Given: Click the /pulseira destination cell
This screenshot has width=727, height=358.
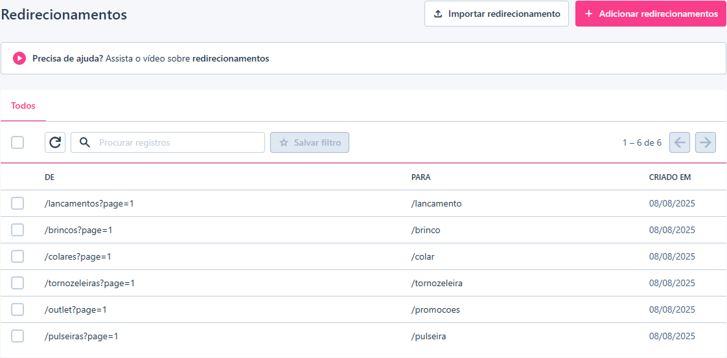Looking at the screenshot, I should click(428, 336).
